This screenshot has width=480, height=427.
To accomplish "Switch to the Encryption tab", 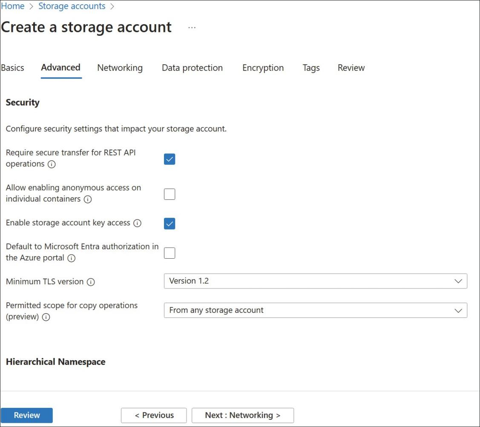I will coord(263,68).
